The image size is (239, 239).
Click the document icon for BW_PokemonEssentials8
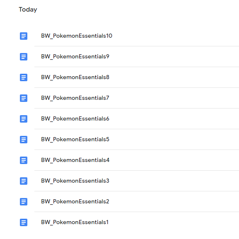click(24, 77)
